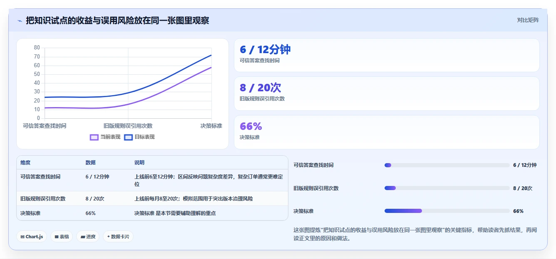Click the Chart.js chip icon
The height and width of the screenshot is (259, 556).
tap(22, 237)
